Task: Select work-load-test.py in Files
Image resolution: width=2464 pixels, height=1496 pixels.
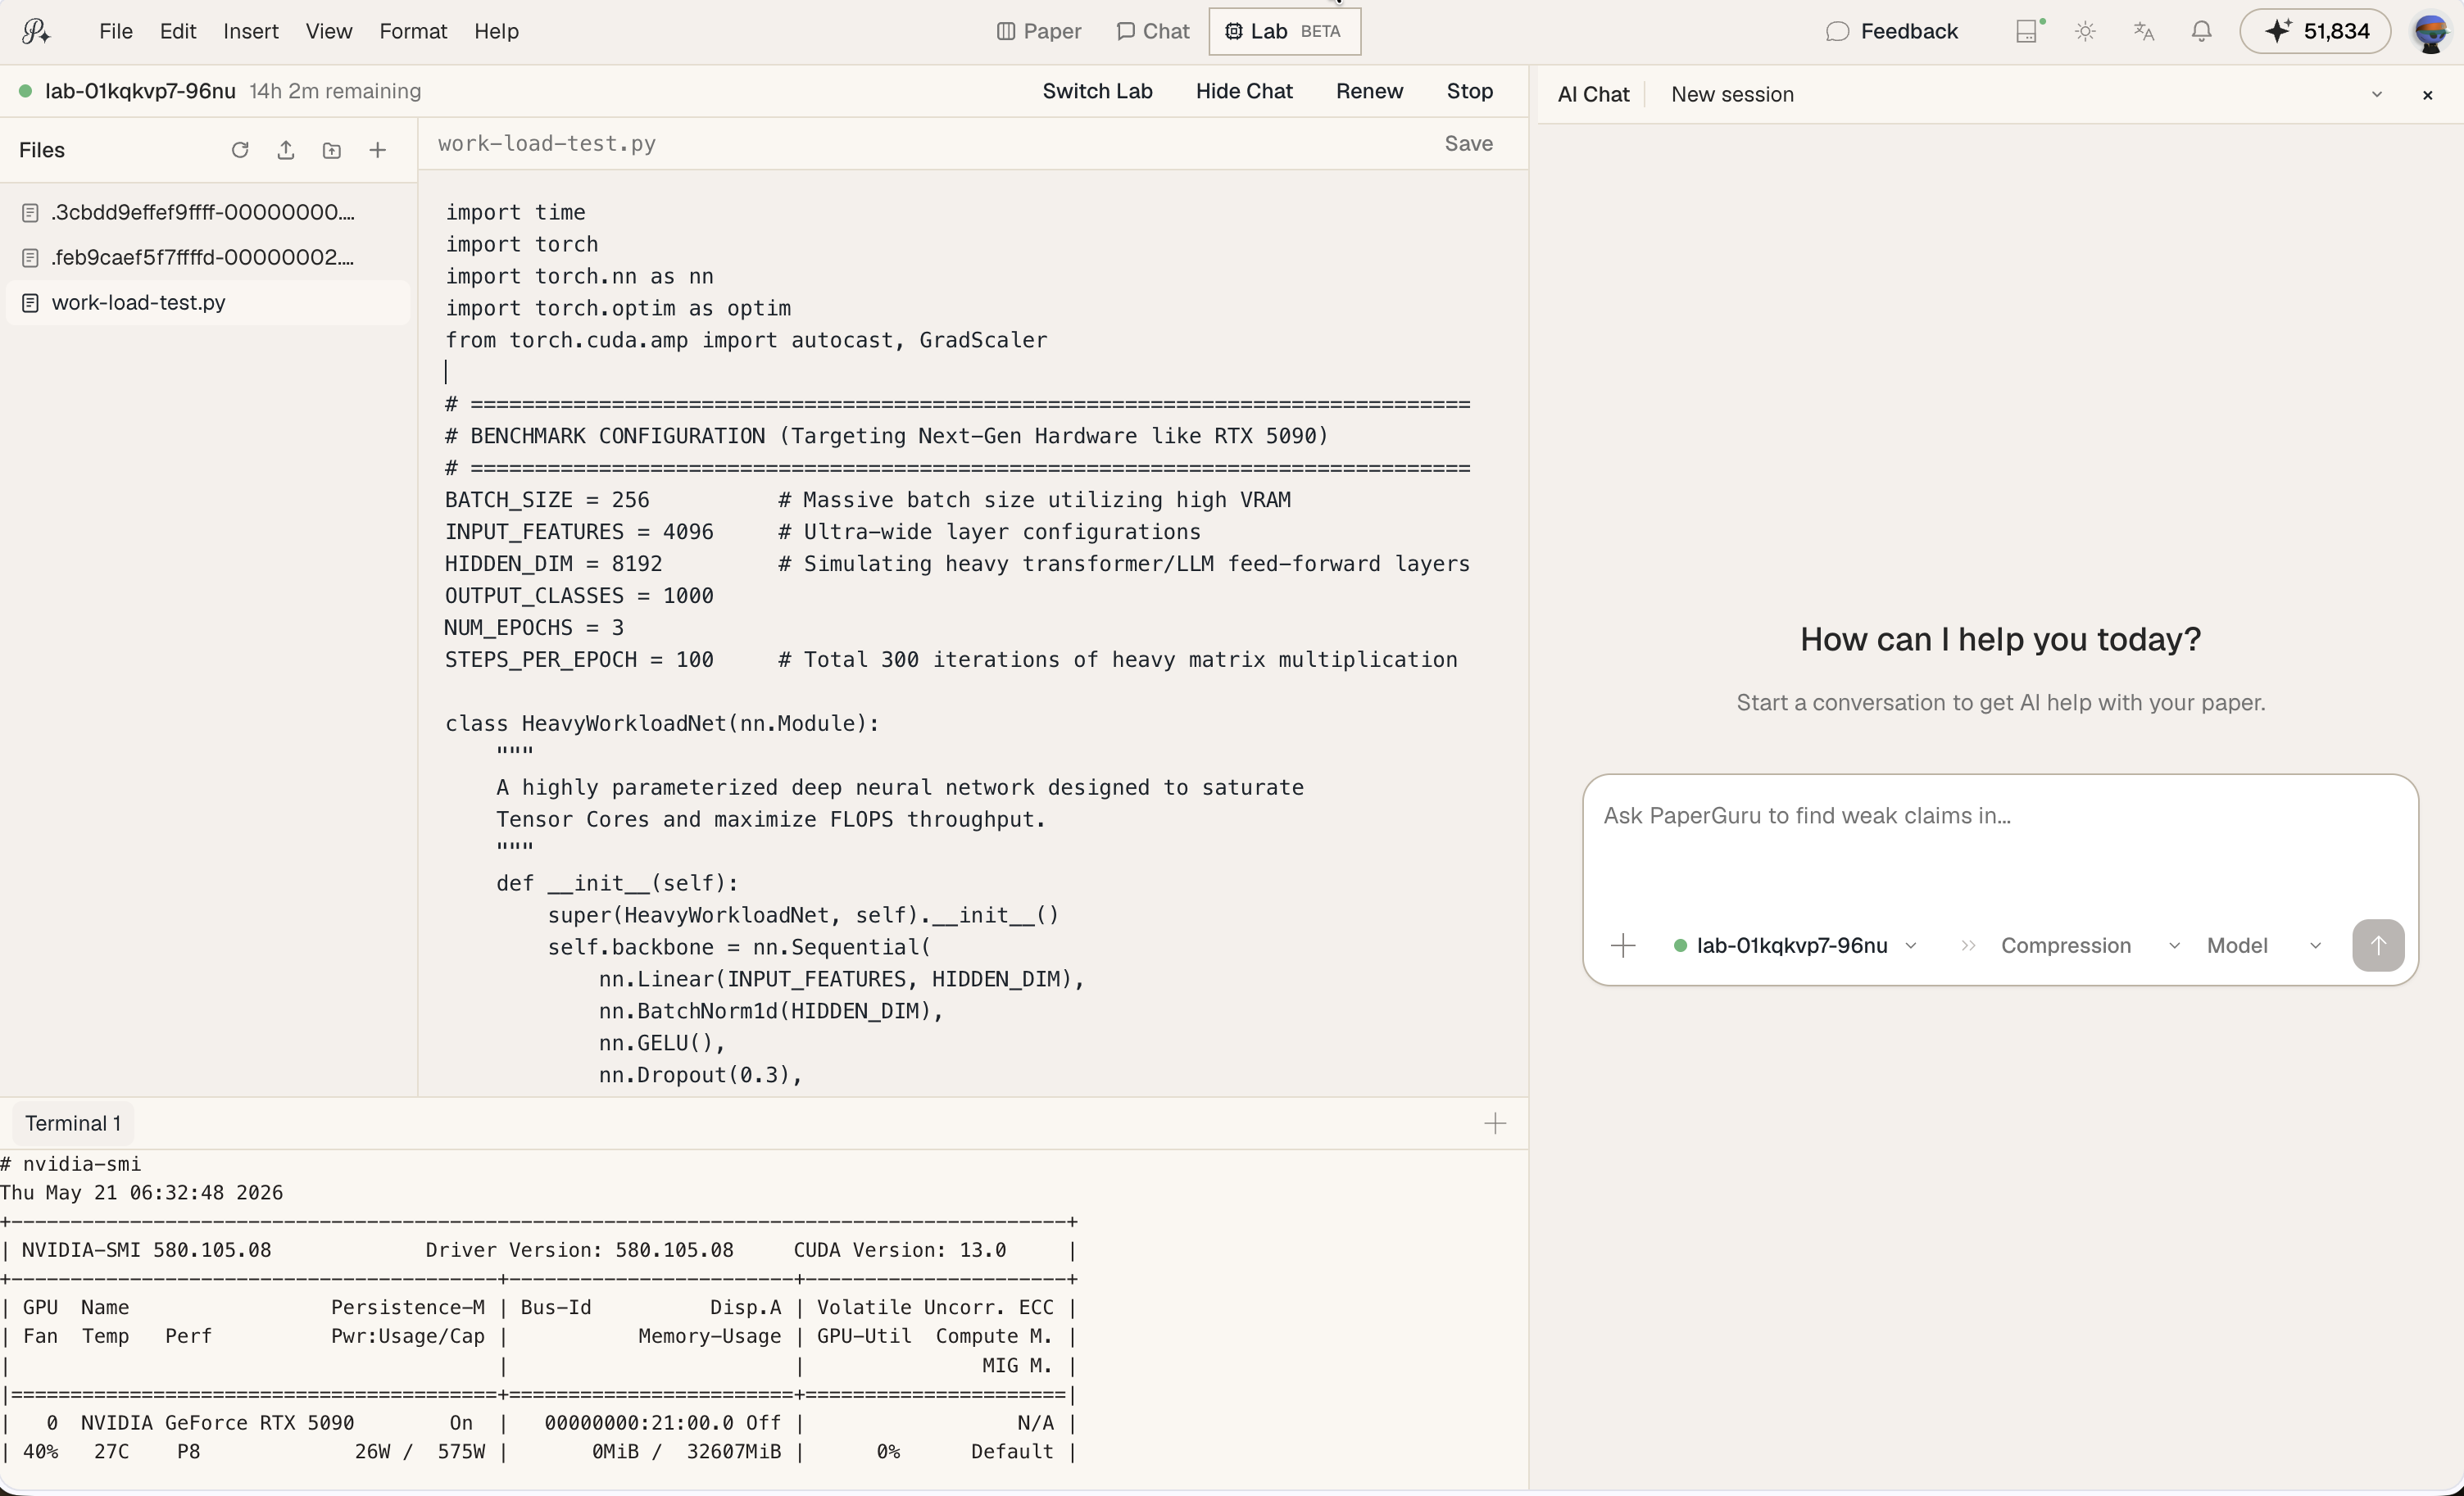Action: coord(207,303)
